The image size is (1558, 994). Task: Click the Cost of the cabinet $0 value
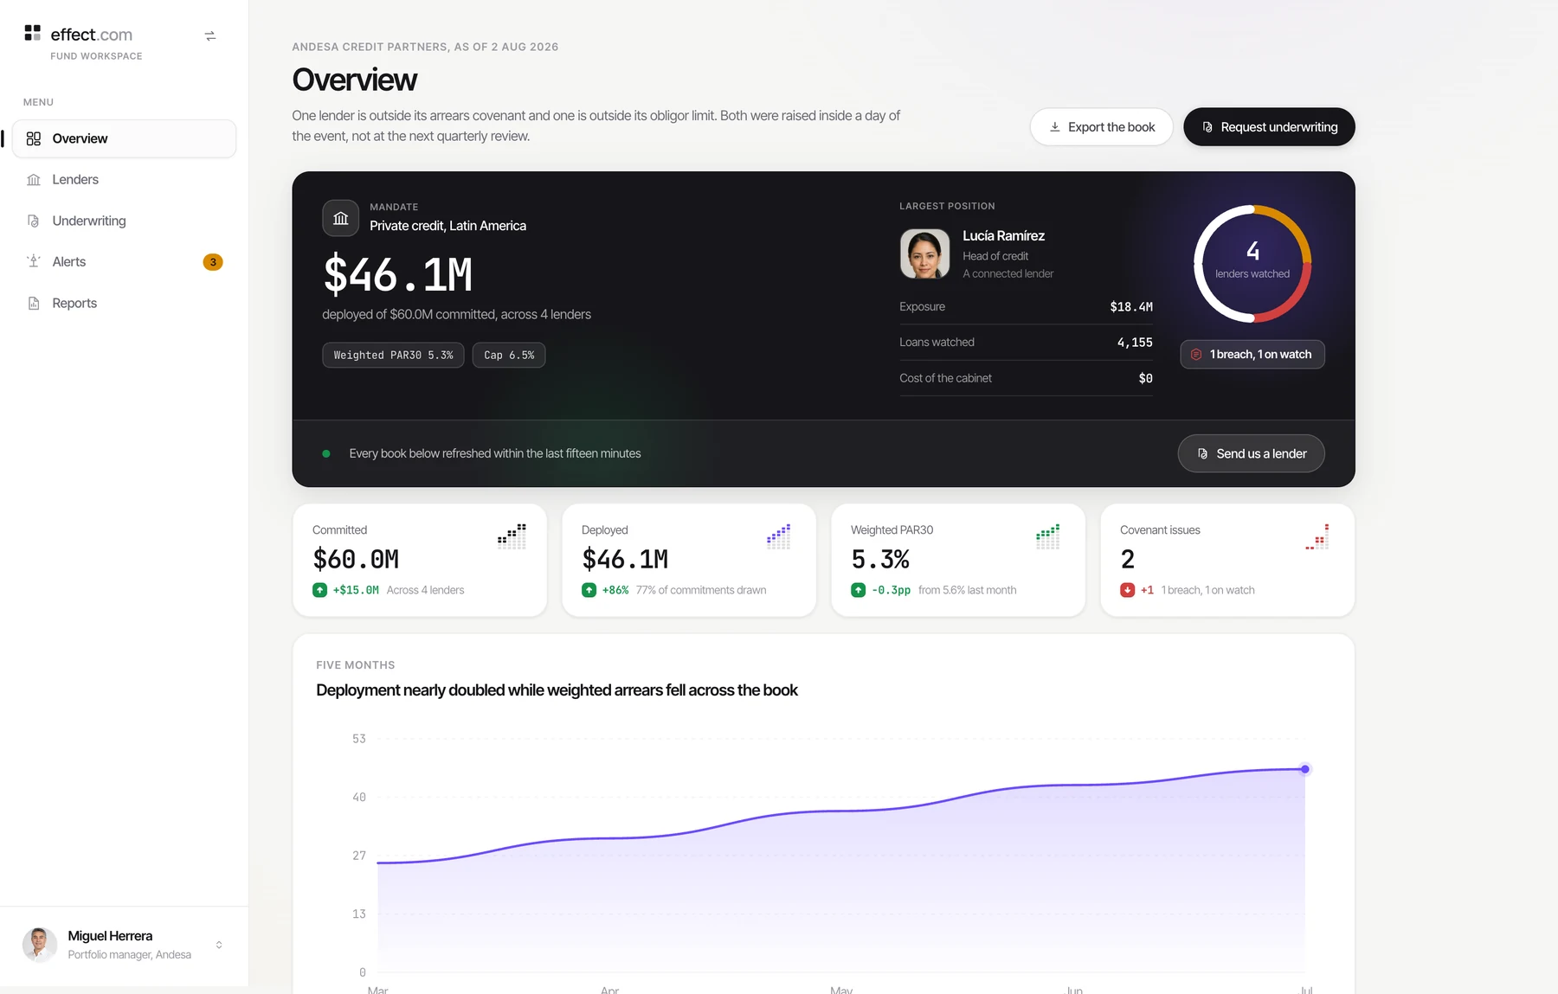click(1146, 379)
